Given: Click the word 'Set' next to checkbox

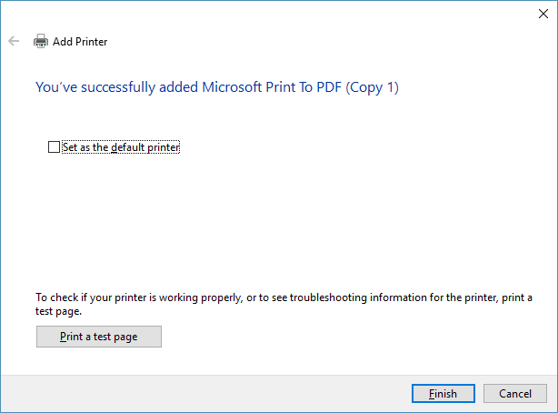Looking at the screenshot, I should 70,146.
